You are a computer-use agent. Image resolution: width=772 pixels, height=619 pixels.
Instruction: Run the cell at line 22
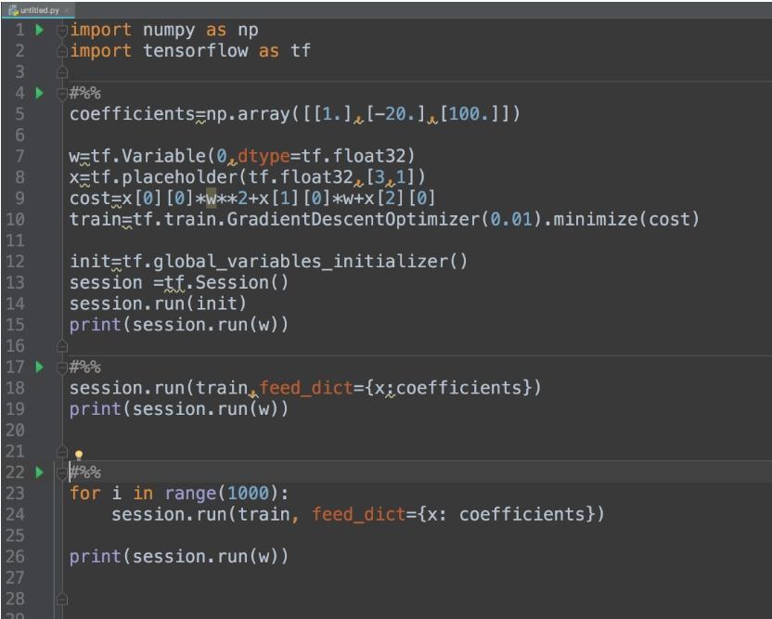tap(39, 472)
